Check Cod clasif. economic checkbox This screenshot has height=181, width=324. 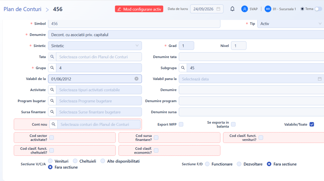pyautogui.click(x=156, y=150)
